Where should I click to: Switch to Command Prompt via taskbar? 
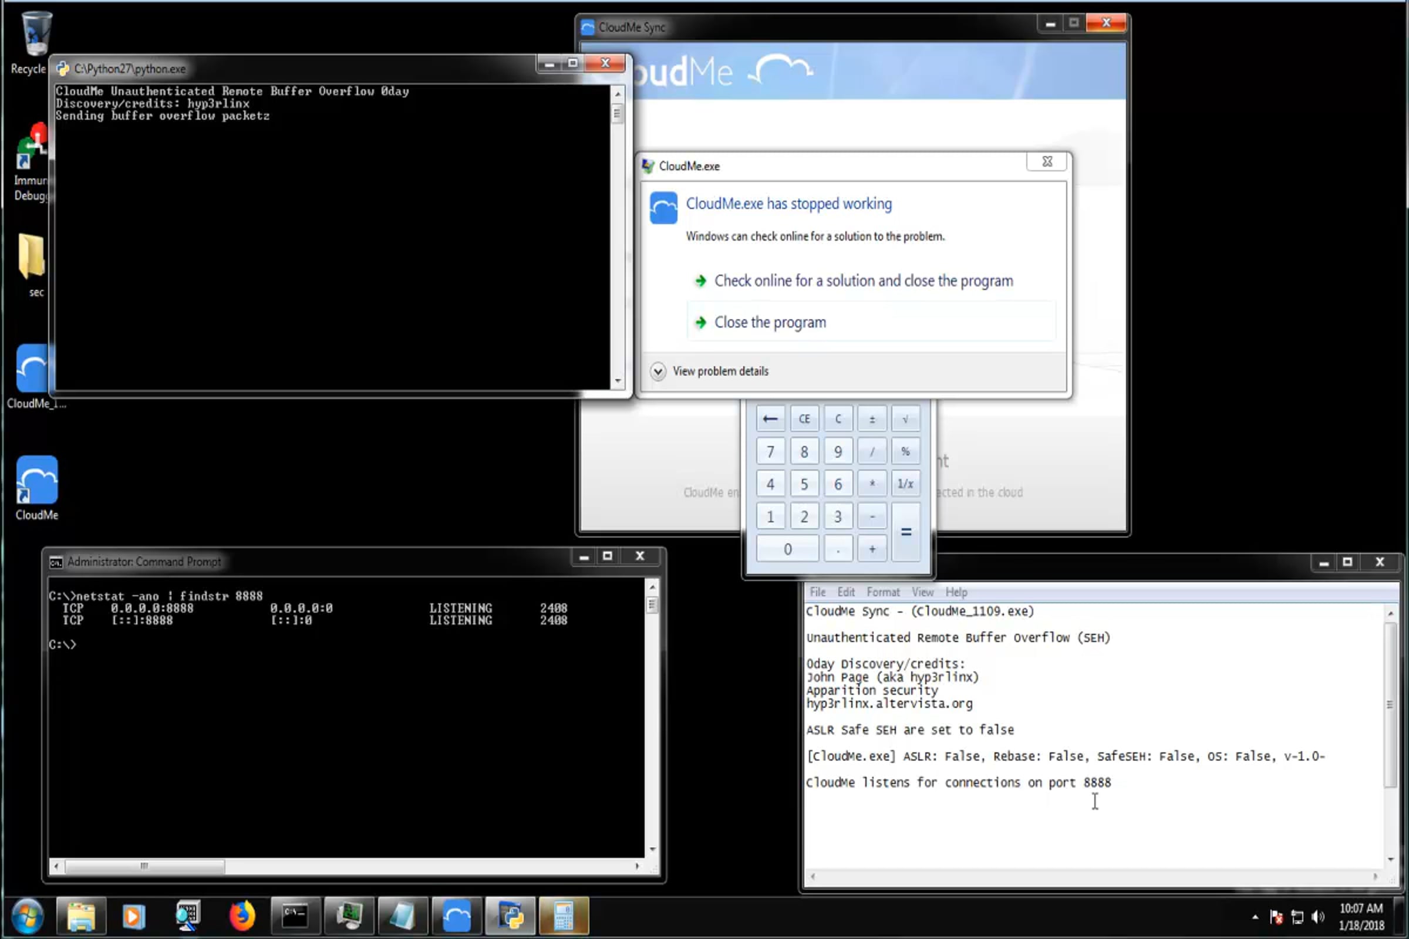(295, 916)
